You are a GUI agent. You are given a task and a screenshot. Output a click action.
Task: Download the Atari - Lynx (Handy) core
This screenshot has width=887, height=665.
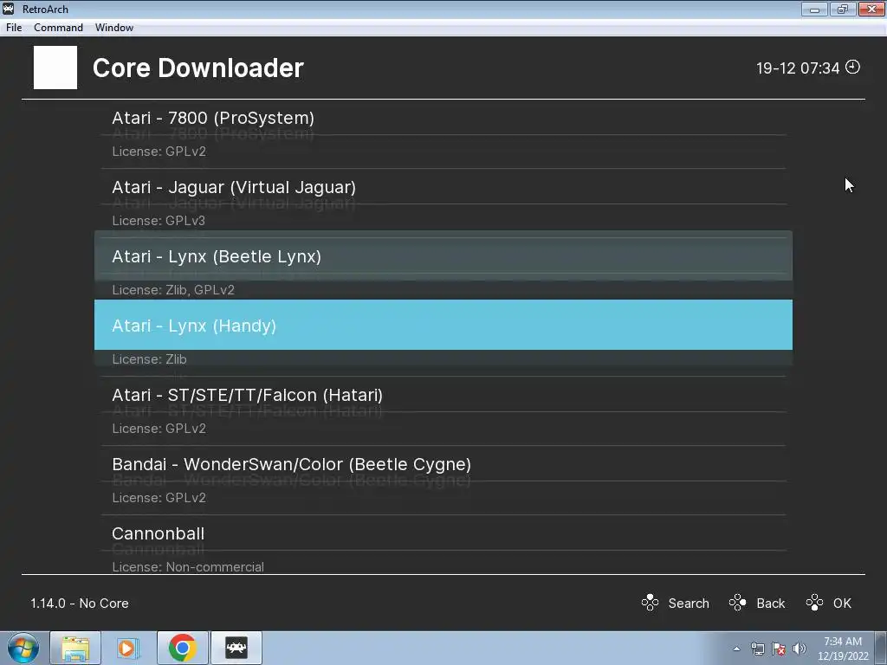pos(443,326)
